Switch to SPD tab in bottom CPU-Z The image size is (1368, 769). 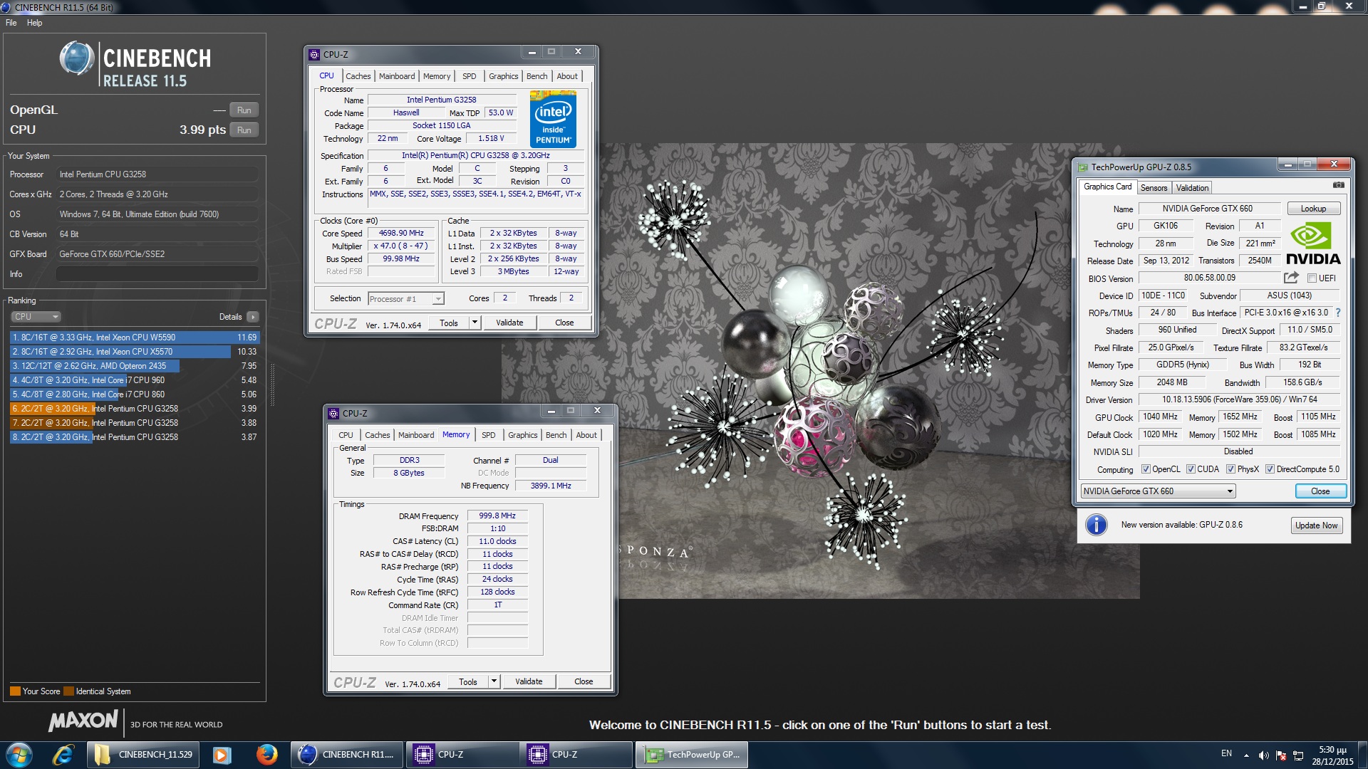click(488, 435)
